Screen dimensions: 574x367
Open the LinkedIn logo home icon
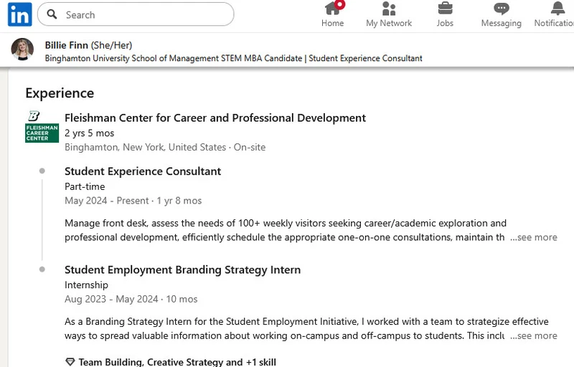[20, 14]
